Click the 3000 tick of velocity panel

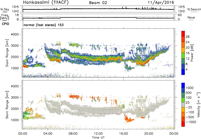pyautogui.click(x=15, y=97)
